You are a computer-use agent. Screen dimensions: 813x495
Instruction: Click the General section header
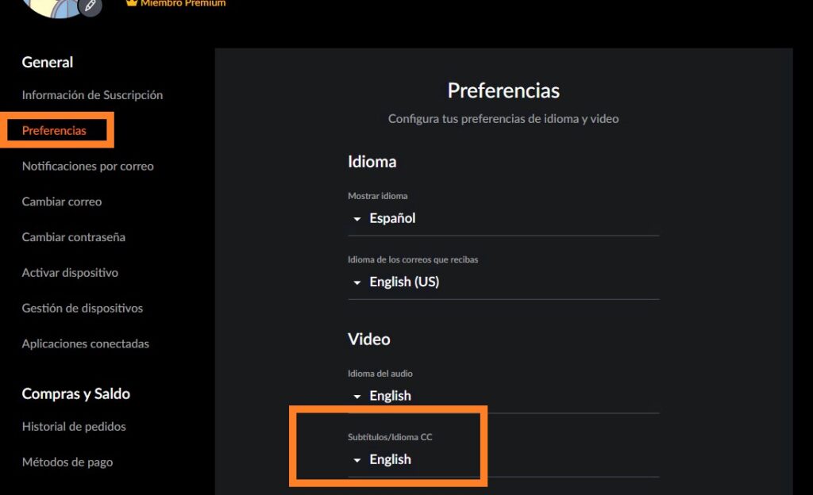point(47,62)
